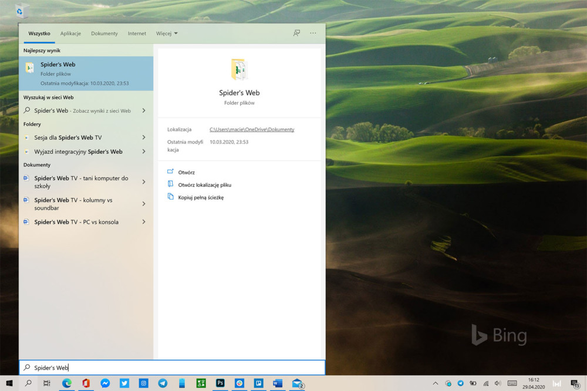Click the Telegram tray icon
This screenshot has width=587, height=391.
click(460, 383)
